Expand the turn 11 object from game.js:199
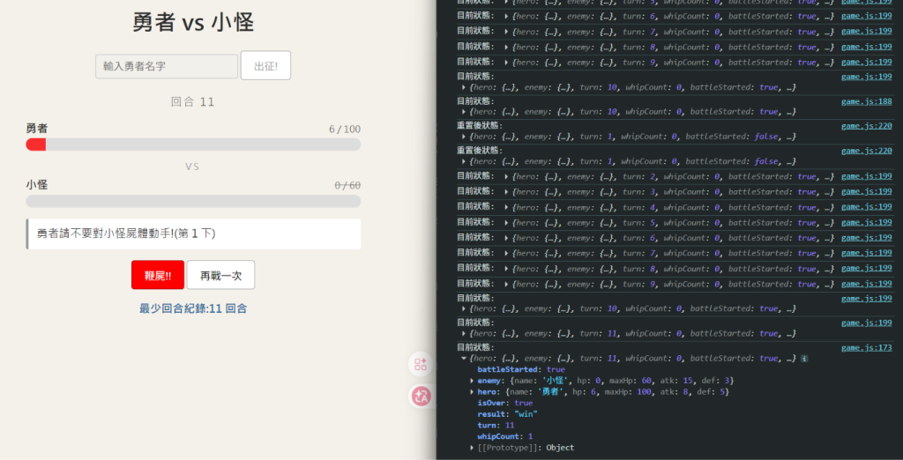 point(464,333)
